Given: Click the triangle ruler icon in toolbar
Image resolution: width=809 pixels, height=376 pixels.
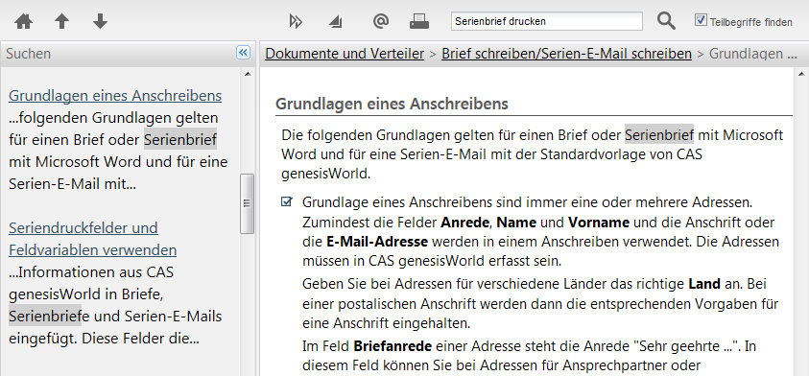Looking at the screenshot, I should [x=335, y=22].
